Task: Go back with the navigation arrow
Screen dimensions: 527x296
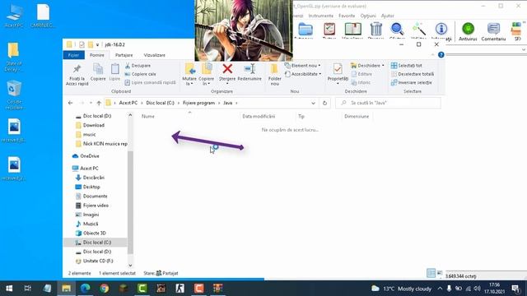Action: (x=70, y=103)
